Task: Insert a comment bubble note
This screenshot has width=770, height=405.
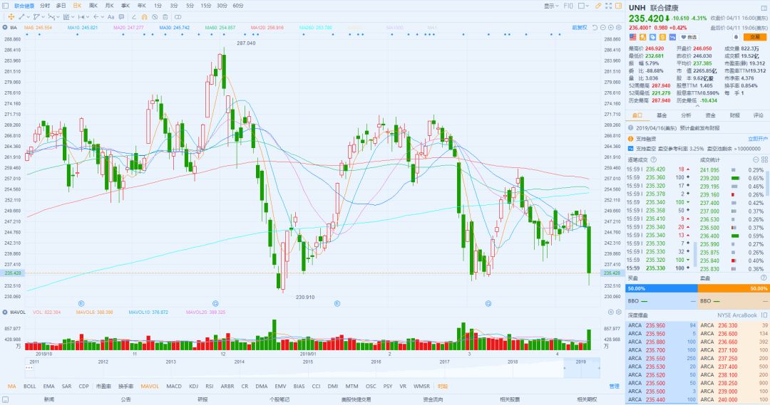Action: pos(121,16)
